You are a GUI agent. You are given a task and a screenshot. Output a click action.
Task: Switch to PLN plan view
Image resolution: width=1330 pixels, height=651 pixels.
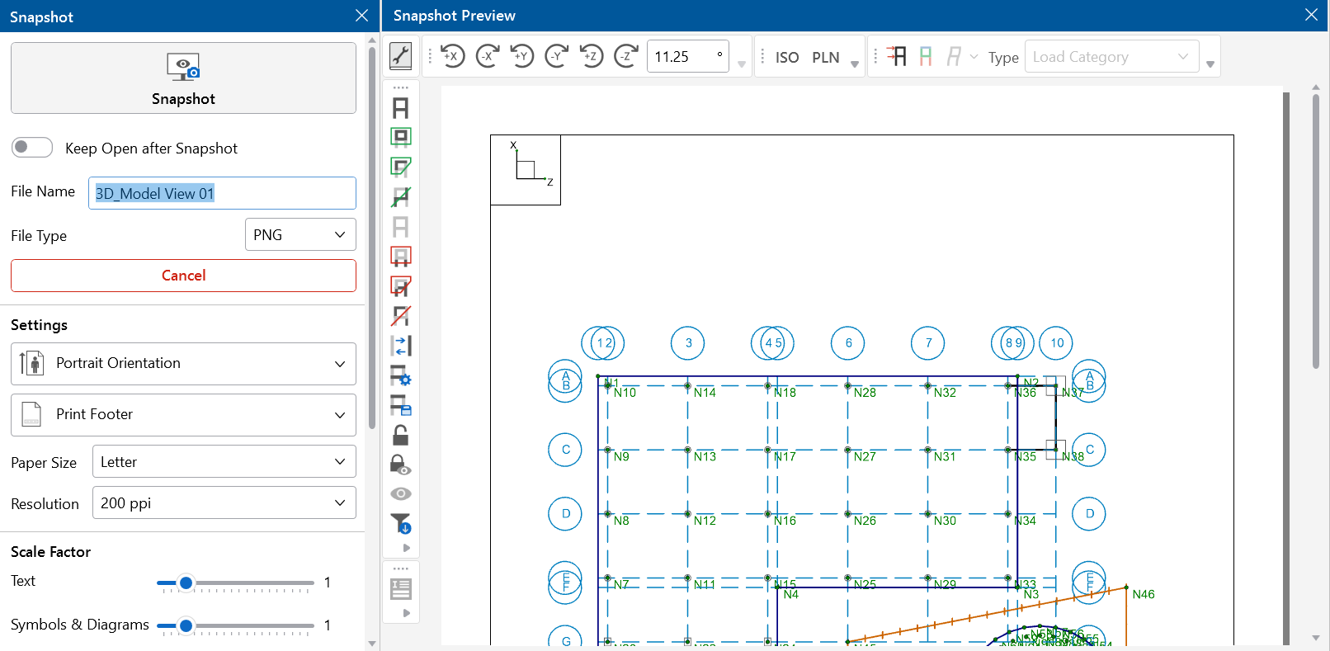click(x=825, y=58)
